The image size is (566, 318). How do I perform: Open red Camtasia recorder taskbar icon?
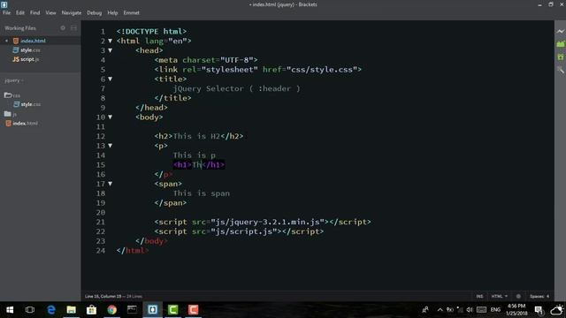click(x=193, y=310)
